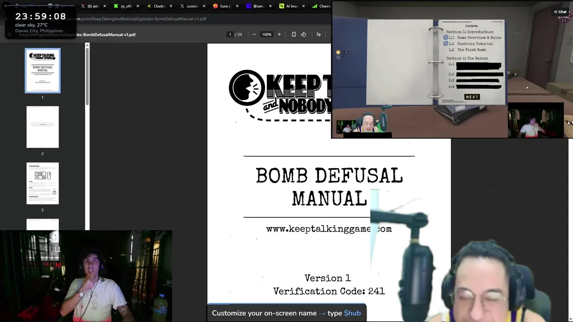Screen dimensions: 573x322
Task: Select the redacted 2.1 entry
Action: click(x=475, y=66)
